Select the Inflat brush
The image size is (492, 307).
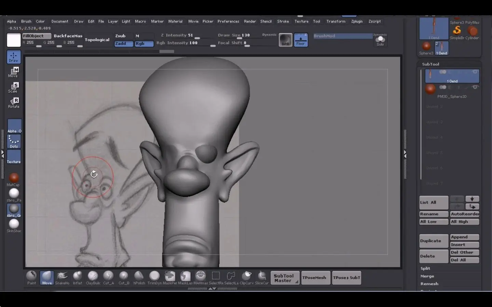[78, 278]
